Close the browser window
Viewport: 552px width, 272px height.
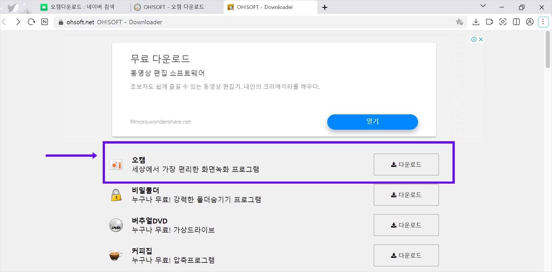pyautogui.click(x=542, y=7)
